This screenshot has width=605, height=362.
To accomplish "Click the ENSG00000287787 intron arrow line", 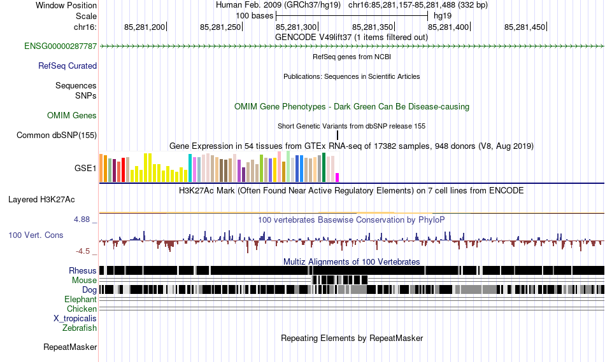I will (x=352, y=46).
